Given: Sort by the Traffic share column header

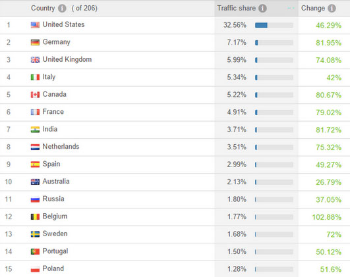Looking at the screenshot, I should [x=236, y=9].
